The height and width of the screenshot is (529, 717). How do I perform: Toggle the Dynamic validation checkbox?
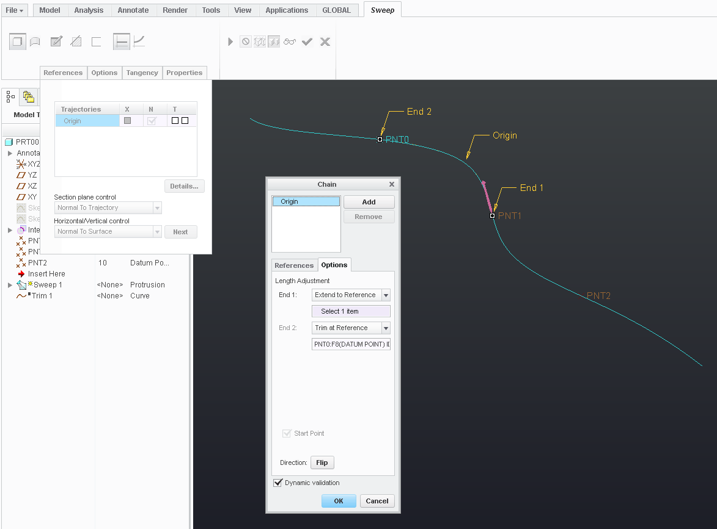[278, 483]
